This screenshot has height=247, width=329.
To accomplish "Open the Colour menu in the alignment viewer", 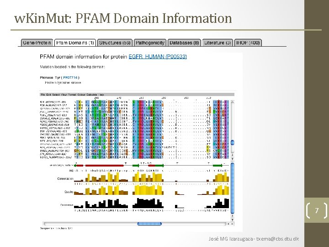I will 81,95.
